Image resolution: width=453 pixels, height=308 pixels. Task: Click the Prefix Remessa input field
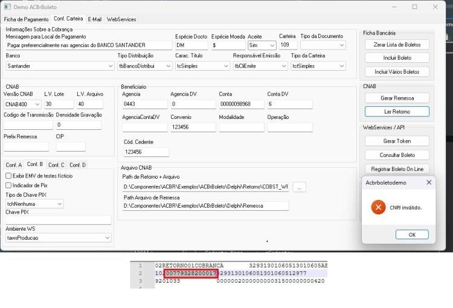coord(27,147)
